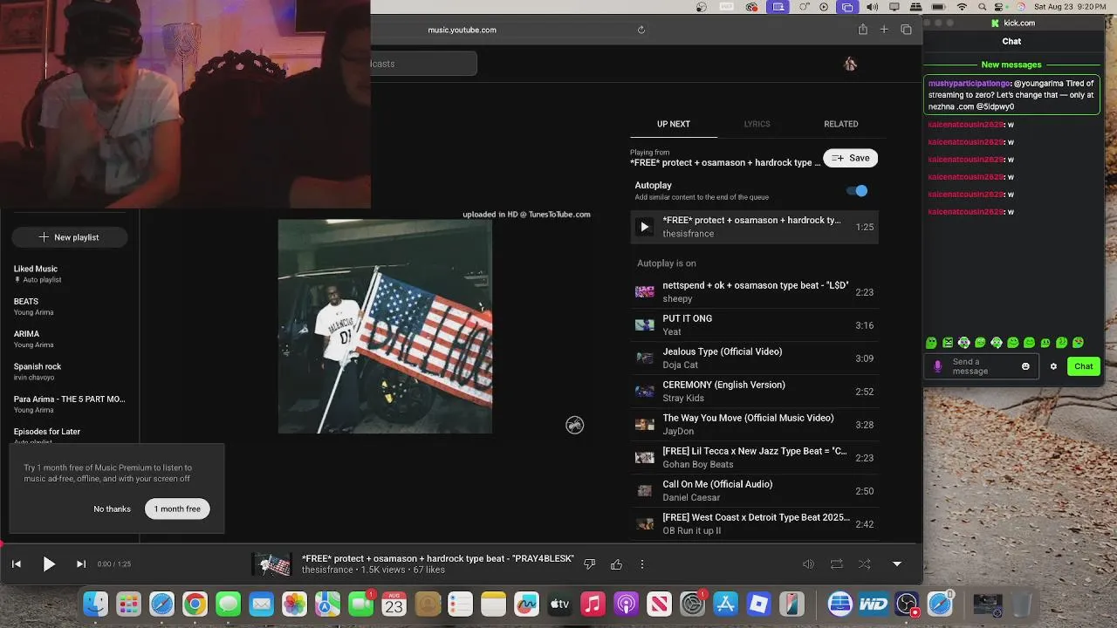Viewport: 1117px width, 628px height.
Task: Open Safari share menu
Action: coord(863,30)
